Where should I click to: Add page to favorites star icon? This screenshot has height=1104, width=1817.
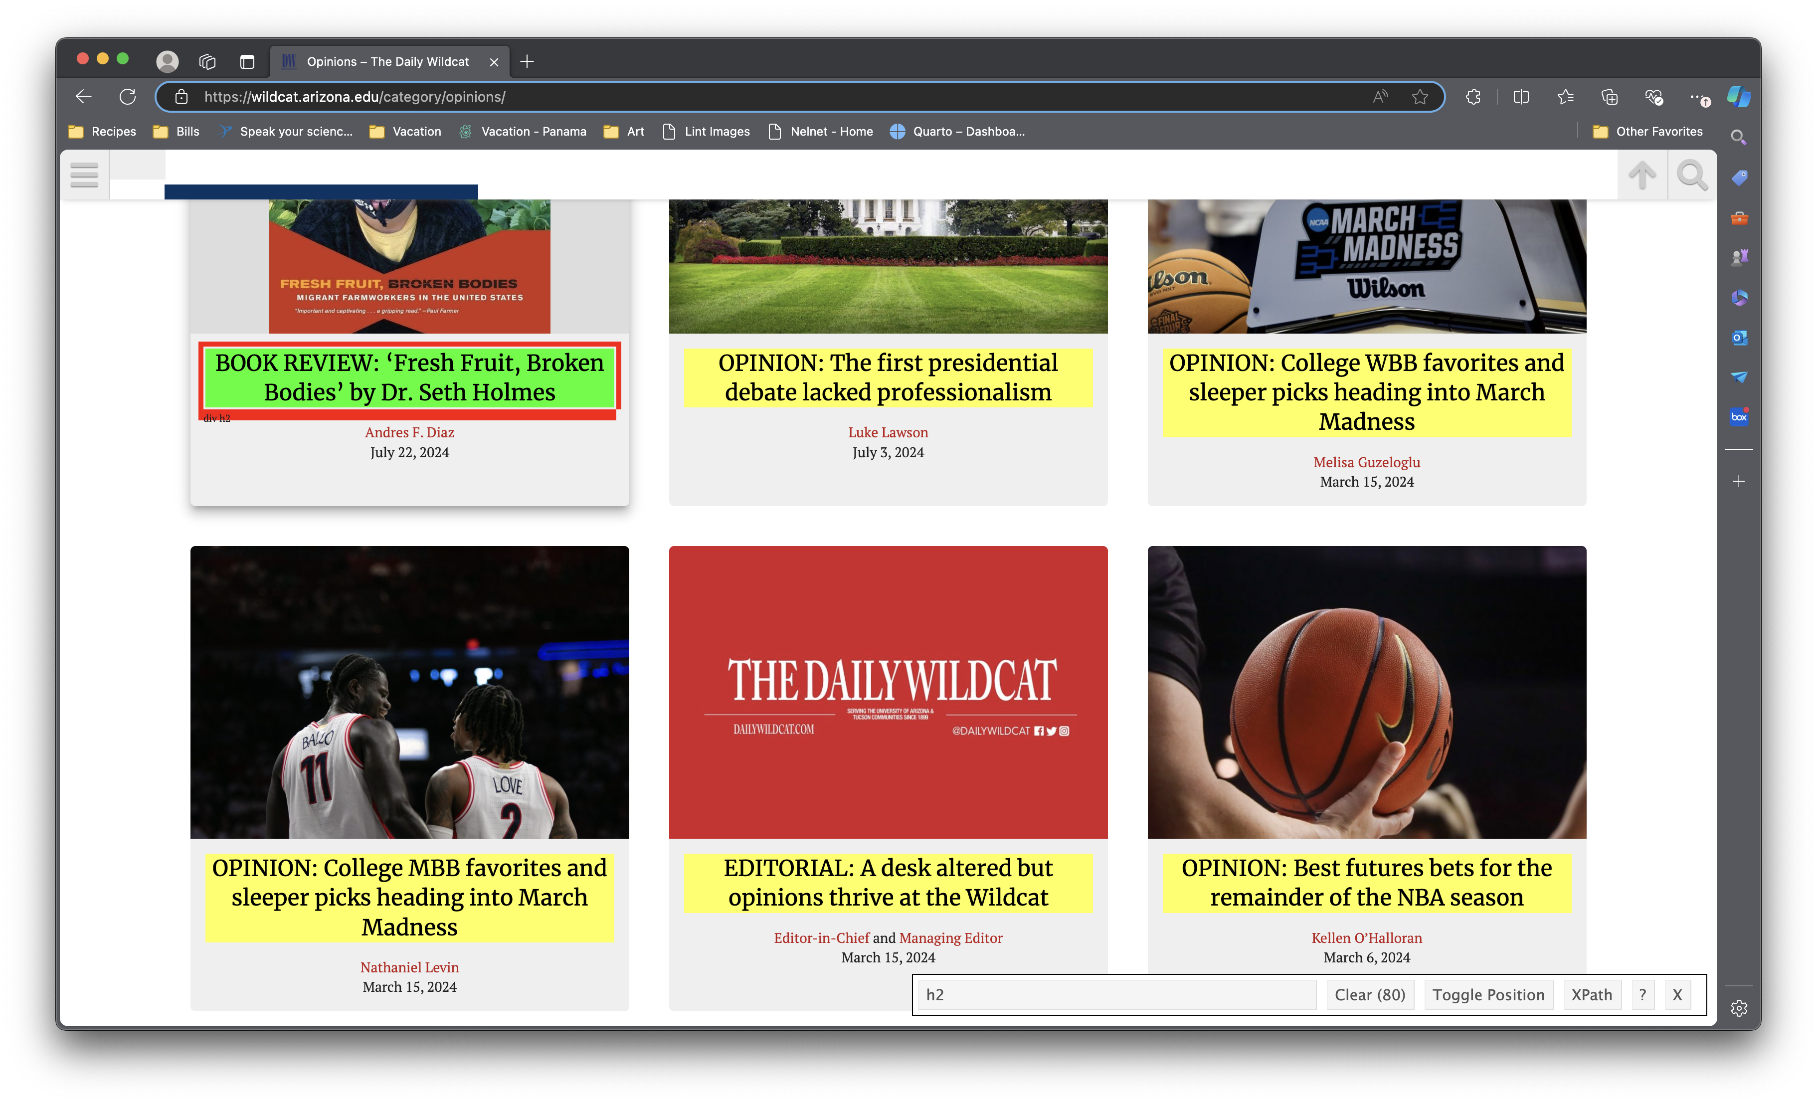[x=1420, y=97]
